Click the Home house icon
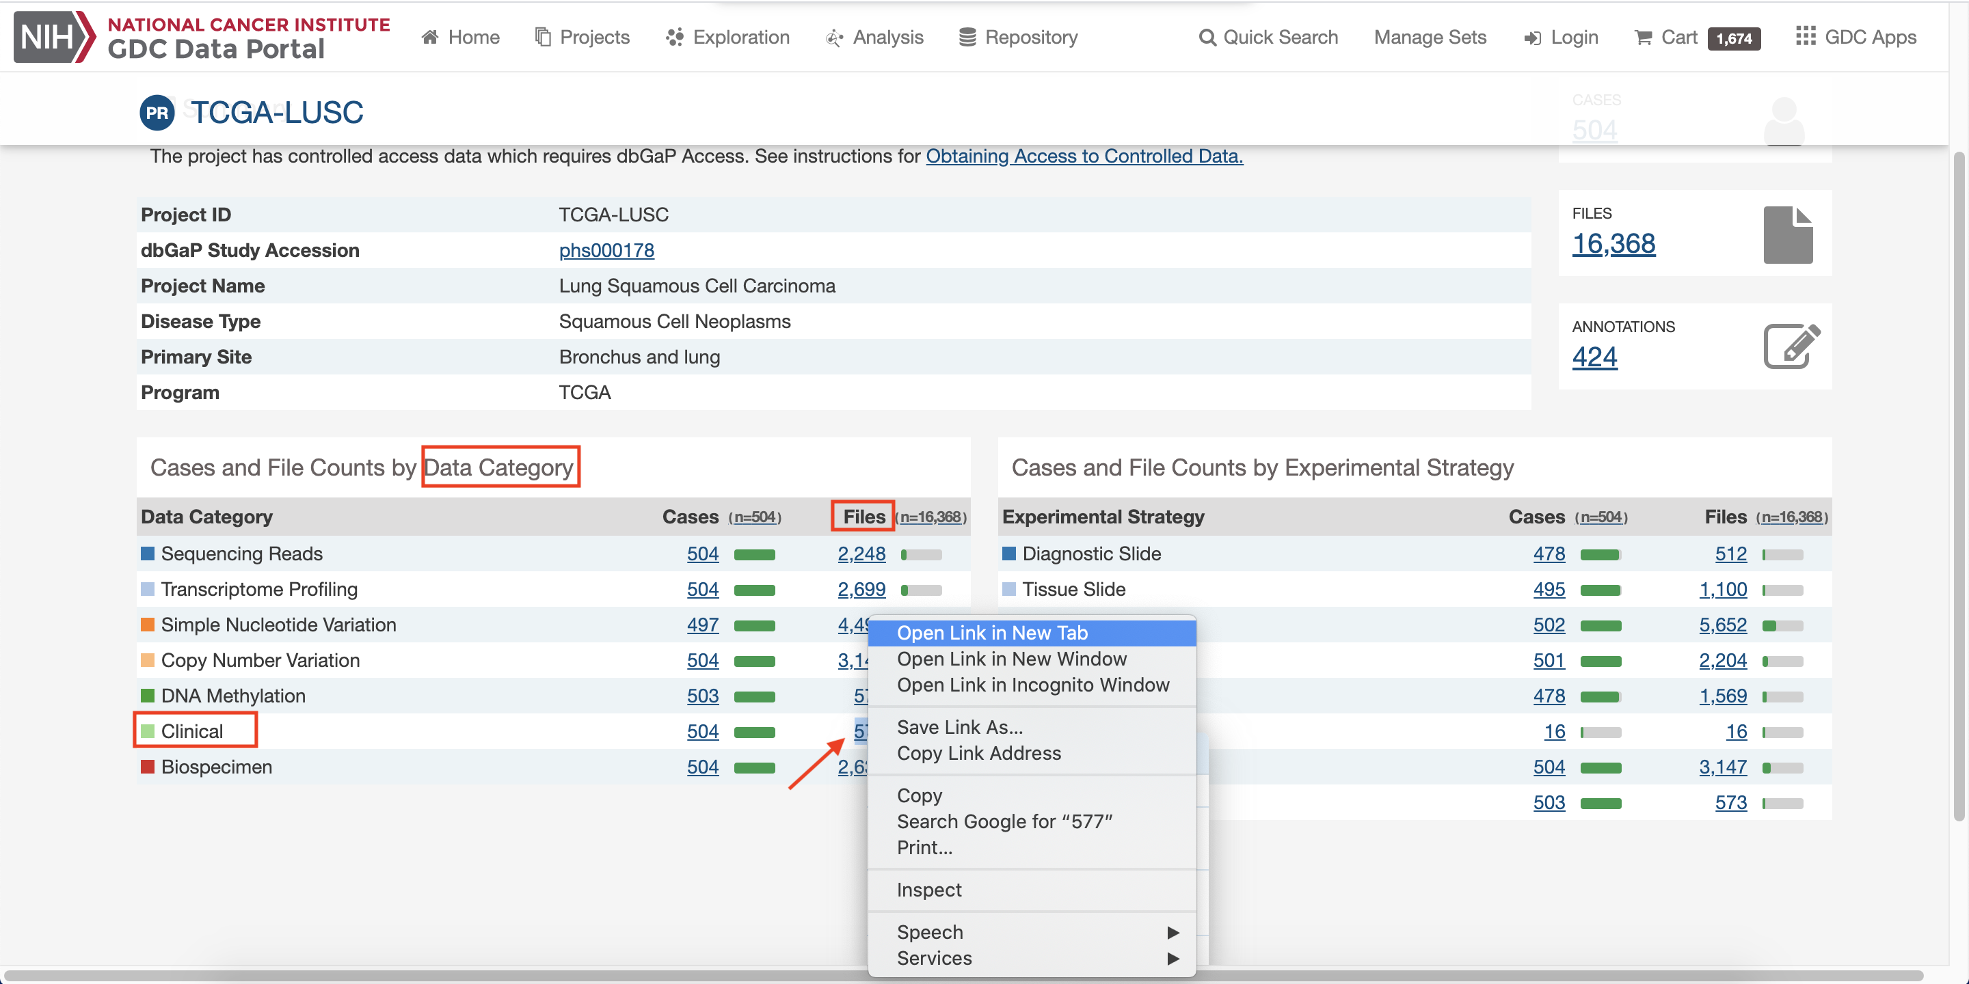 click(430, 38)
